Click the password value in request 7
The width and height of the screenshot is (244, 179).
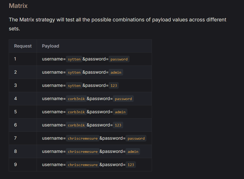[136, 138]
